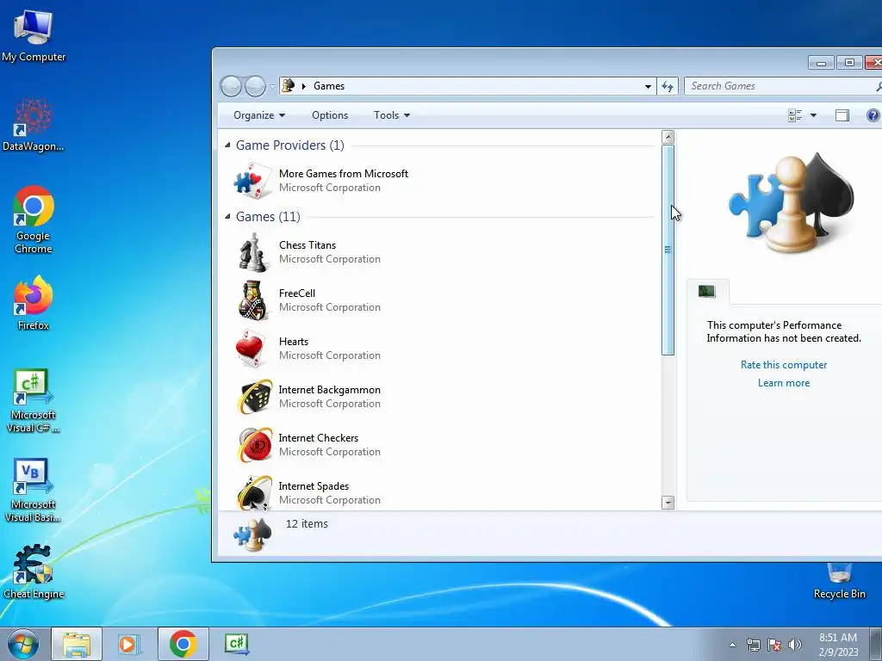Select the Hearts title text
This screenshot has width=882, height=661.
294,341
